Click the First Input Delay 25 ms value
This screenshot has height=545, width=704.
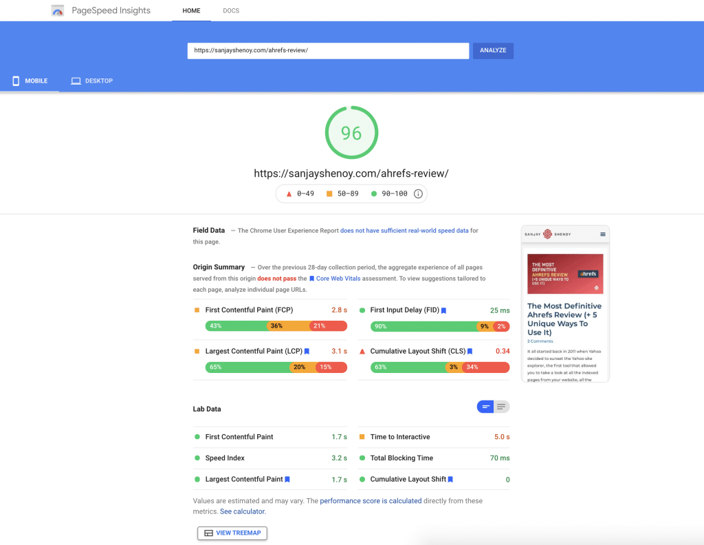[x=500, y=310]
